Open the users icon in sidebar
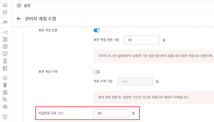Screen dimensions: 214x122 coord(5,22)
